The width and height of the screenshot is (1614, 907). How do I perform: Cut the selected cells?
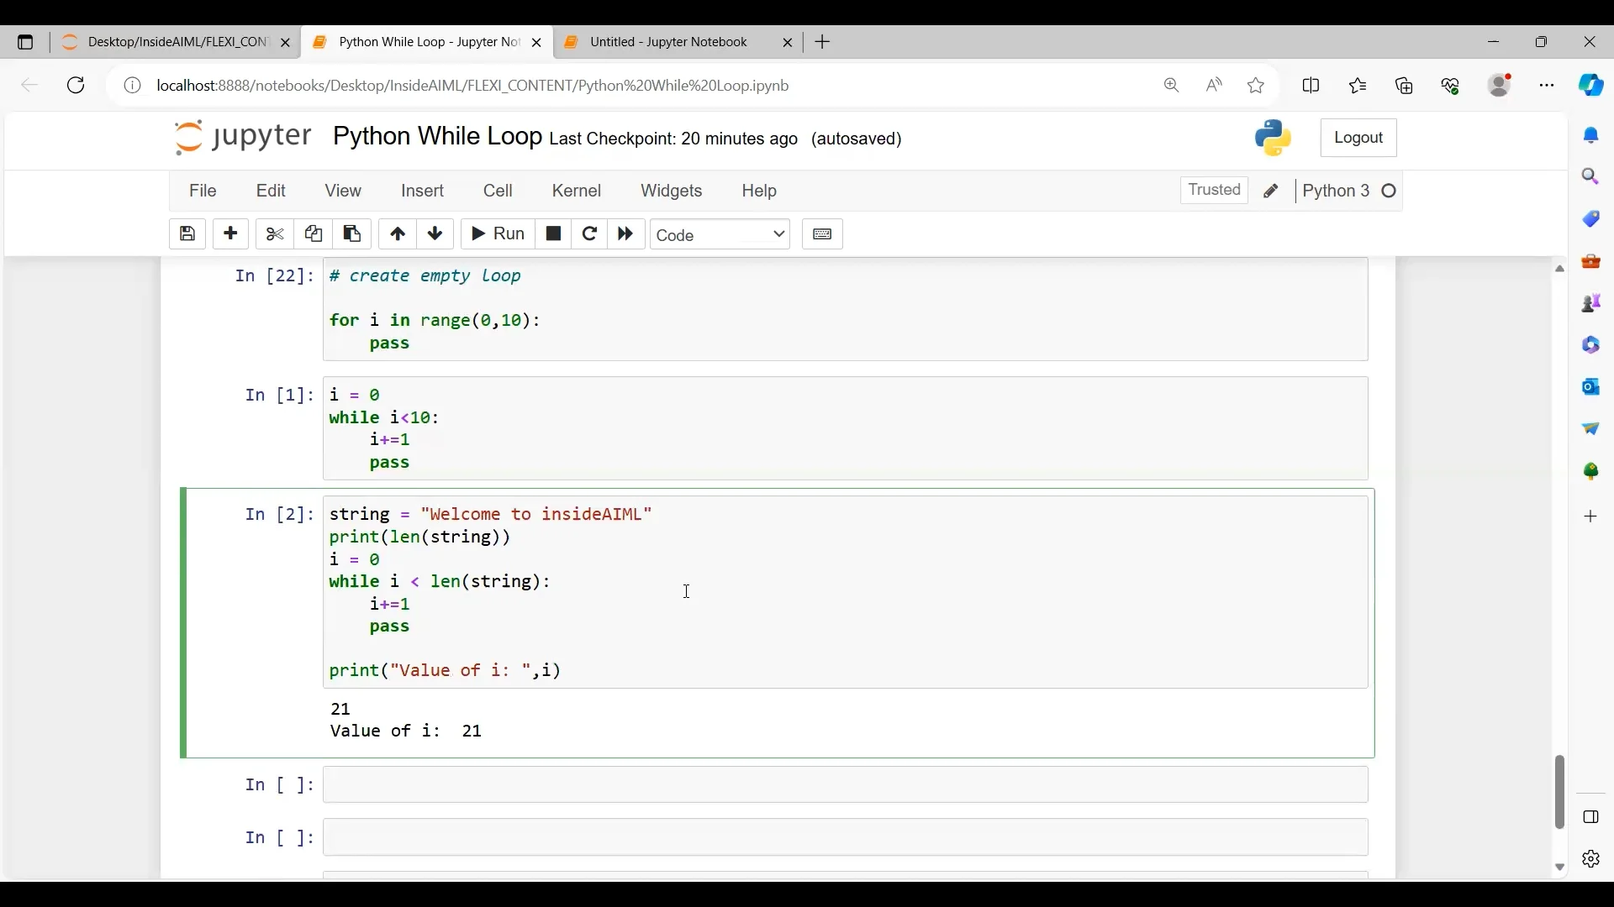click(x=275, y=234)
